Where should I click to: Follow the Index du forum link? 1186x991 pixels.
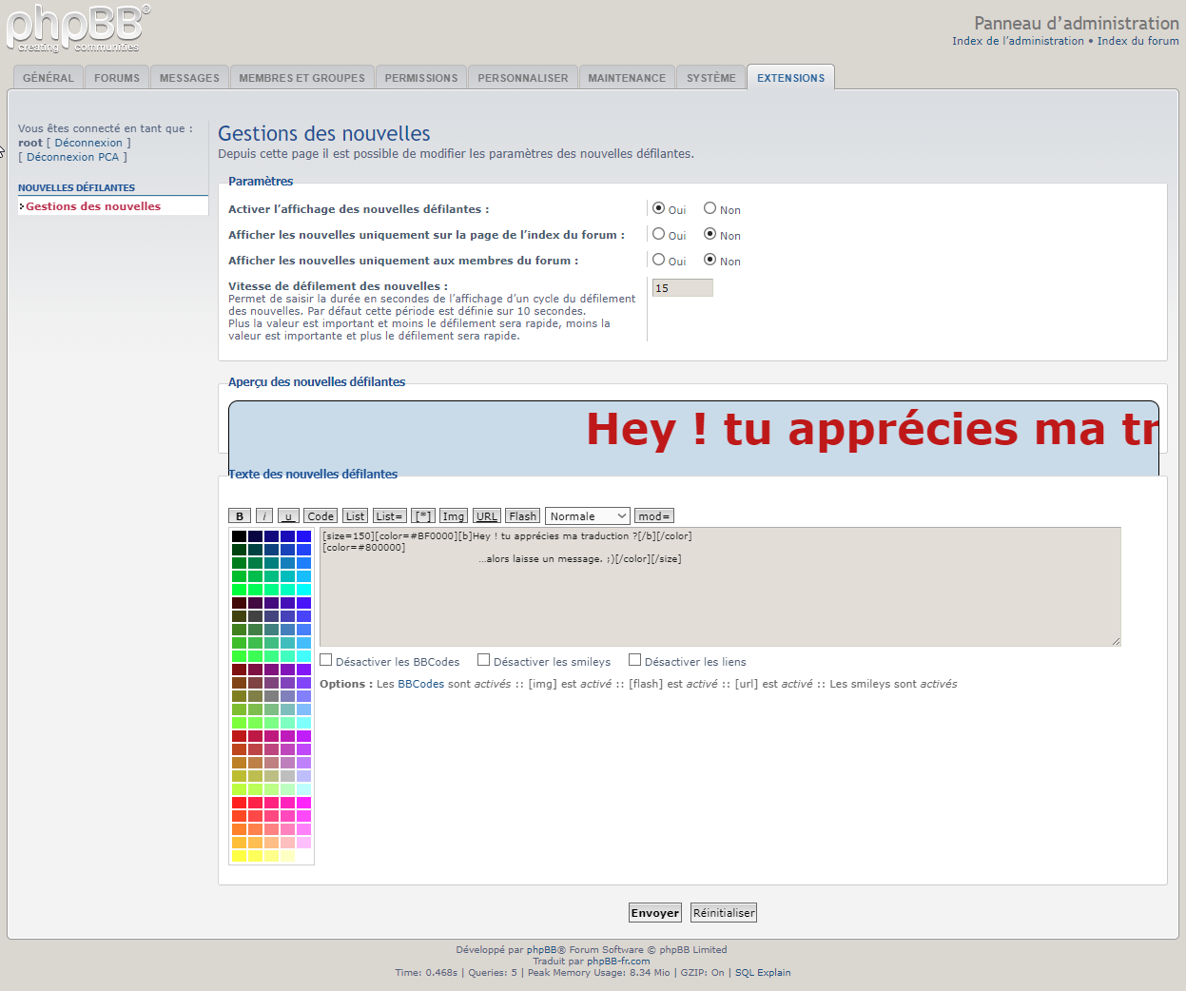coord(1137,41)
